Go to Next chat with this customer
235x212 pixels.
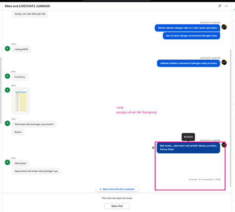(117, 189)
